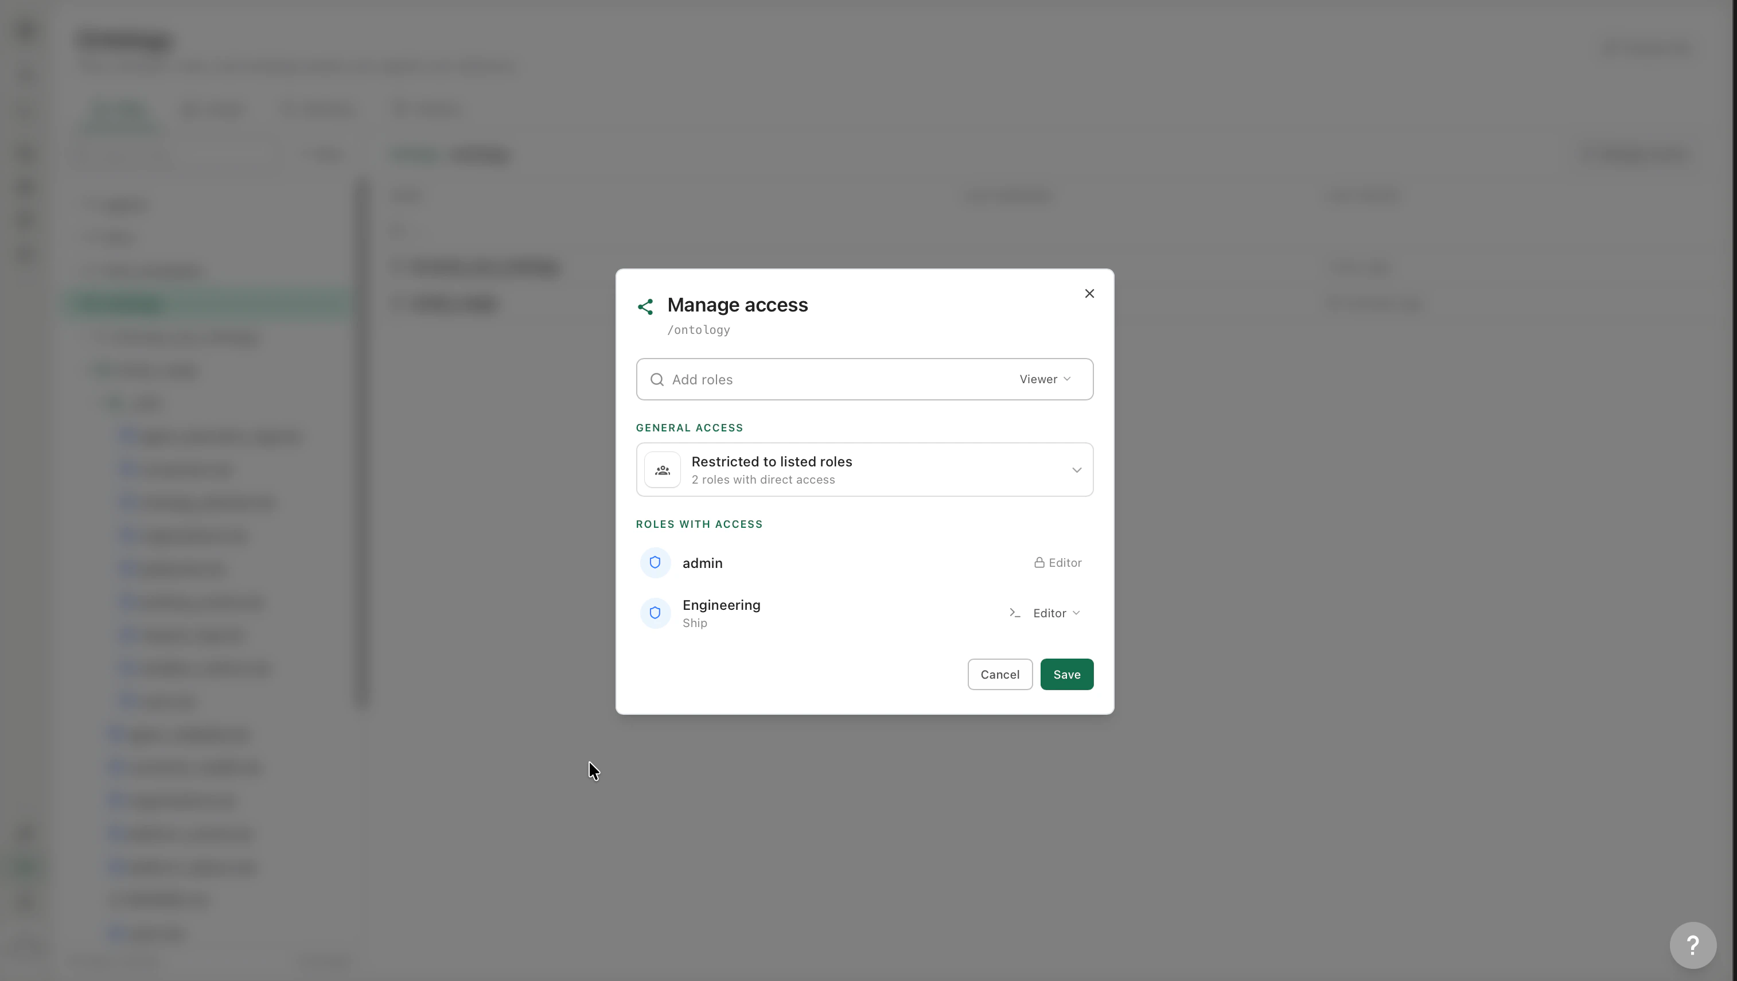Close the Manage access dialog
This screenshot has height=981, width=1737.
(1089, 293)
